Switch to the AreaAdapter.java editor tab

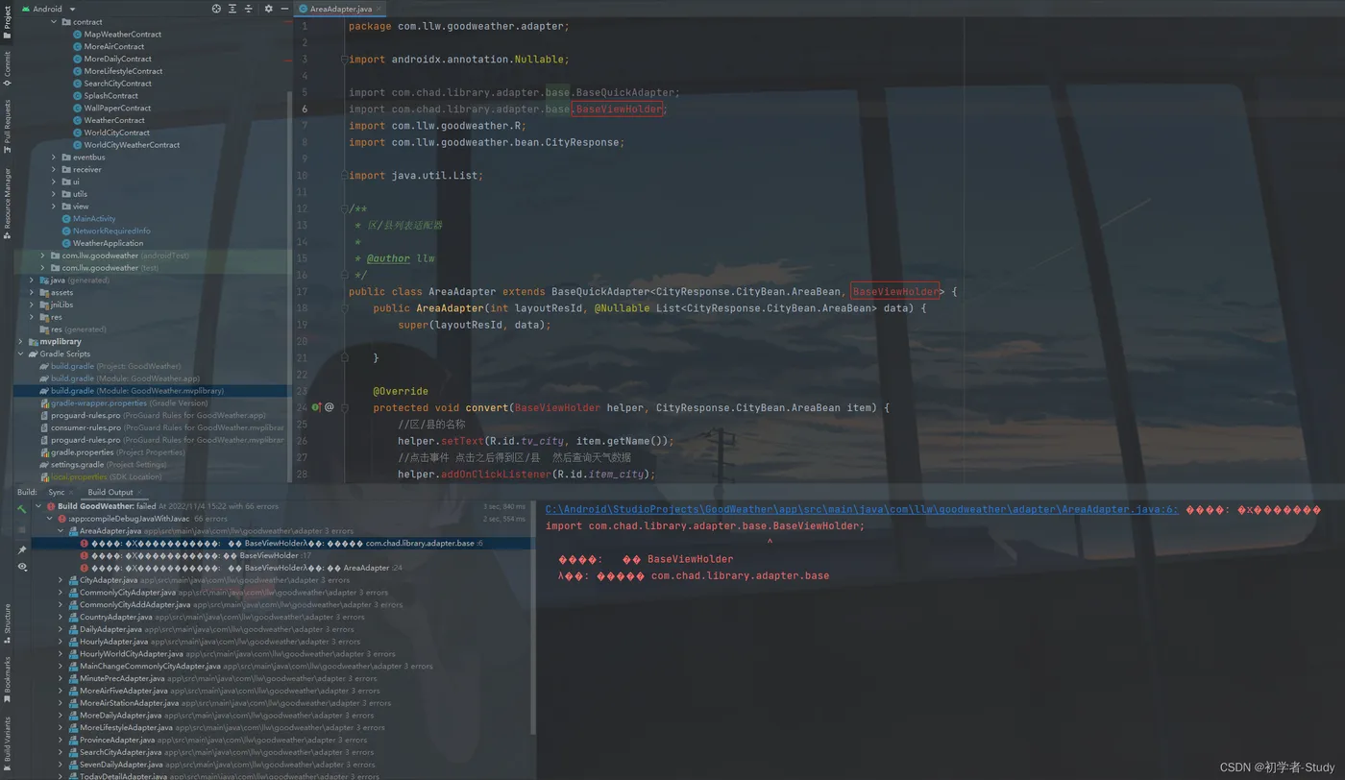[340, 9]
